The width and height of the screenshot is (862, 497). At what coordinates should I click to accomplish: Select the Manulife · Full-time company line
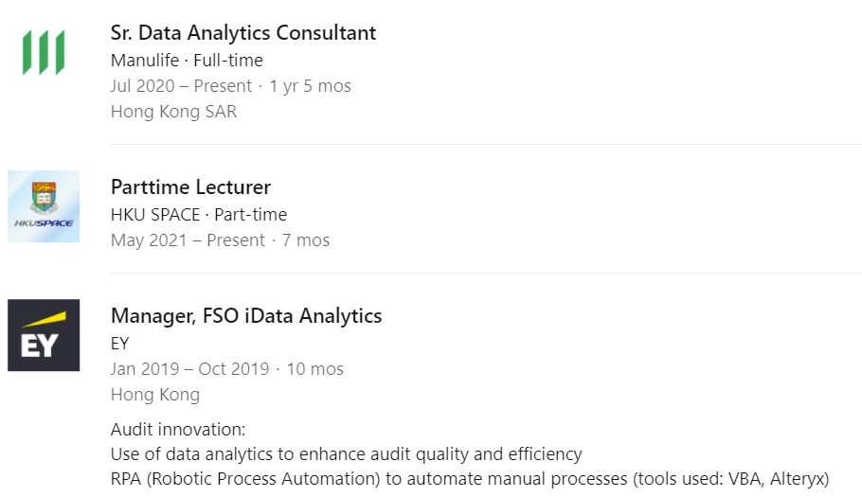point(187,60)
